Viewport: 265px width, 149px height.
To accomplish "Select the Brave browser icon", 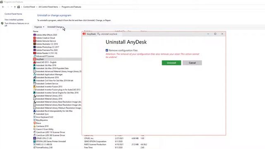I will (34, 123).
